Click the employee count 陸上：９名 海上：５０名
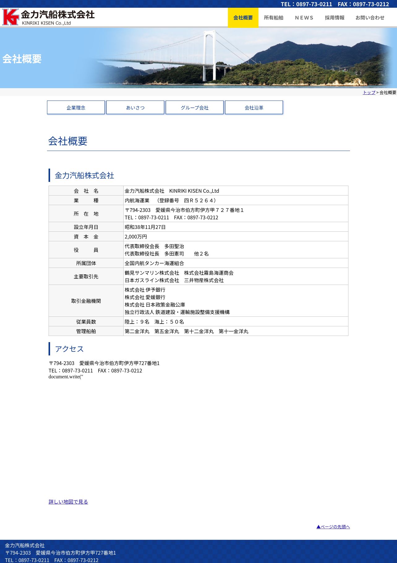 [x=154, y=322]
